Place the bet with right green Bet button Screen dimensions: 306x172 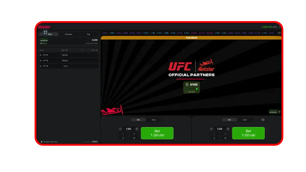(x=248, y=133)
